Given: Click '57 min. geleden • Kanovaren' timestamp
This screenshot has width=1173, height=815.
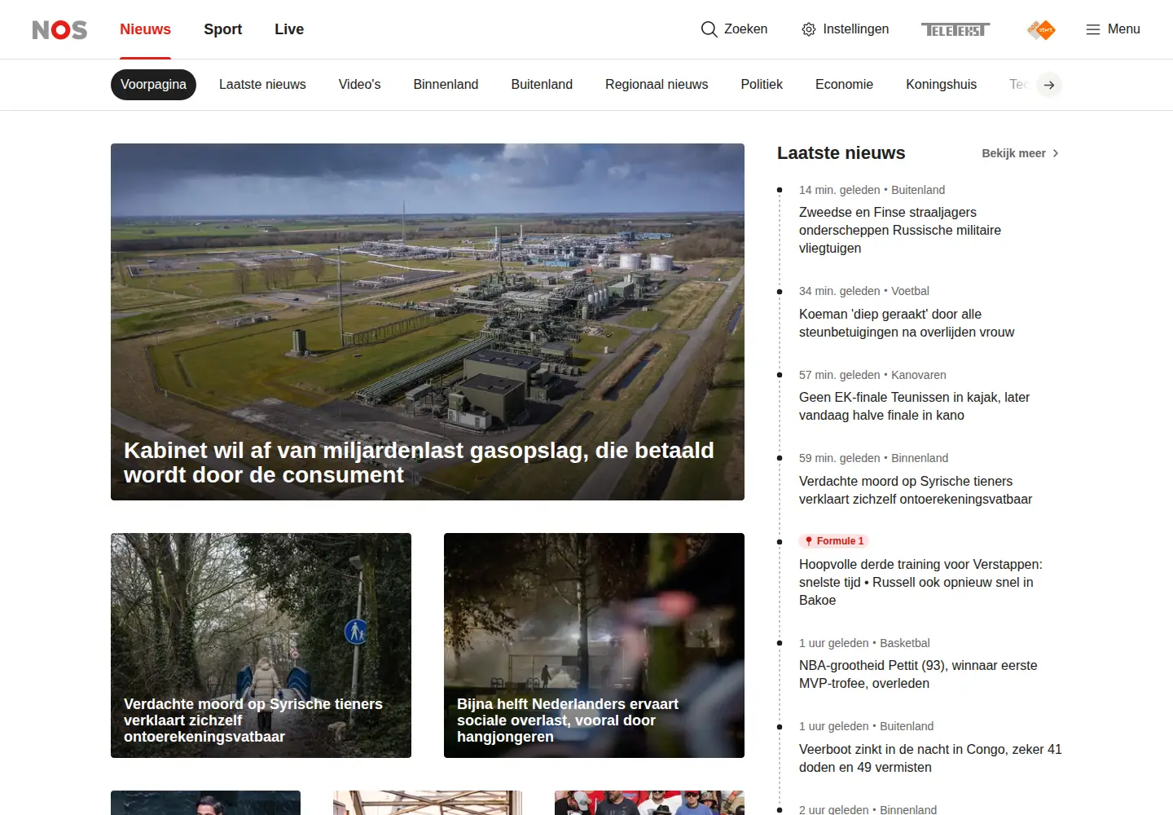Looking at the screenshot, I should tap(872, 375).
